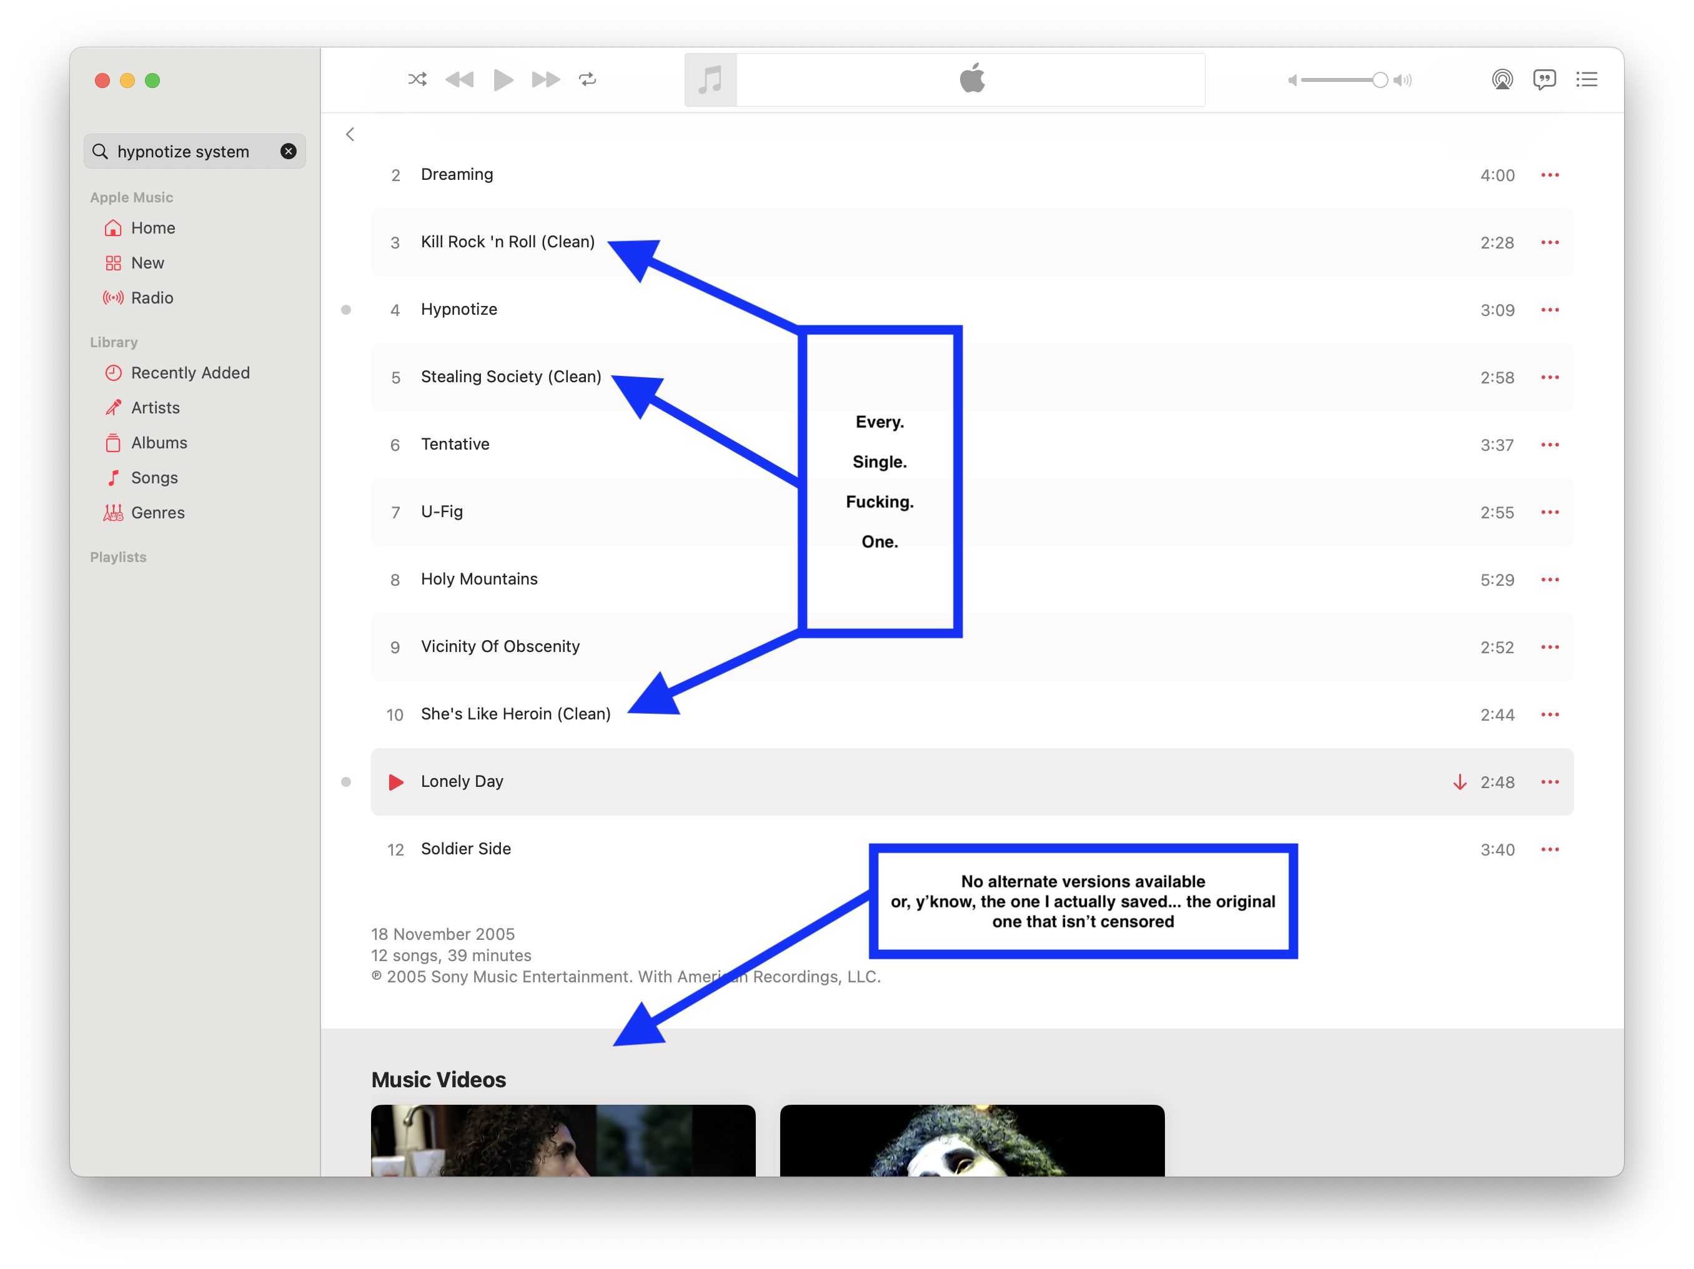
Task: Open the Playing Next queue list
Action: pos(1586,80)
